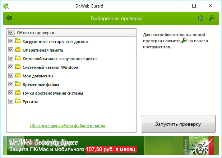Toggle the Объекты проверки select-all checkbox
The height and width of the screenshot is (158, 222).
[x=11, y=33]
